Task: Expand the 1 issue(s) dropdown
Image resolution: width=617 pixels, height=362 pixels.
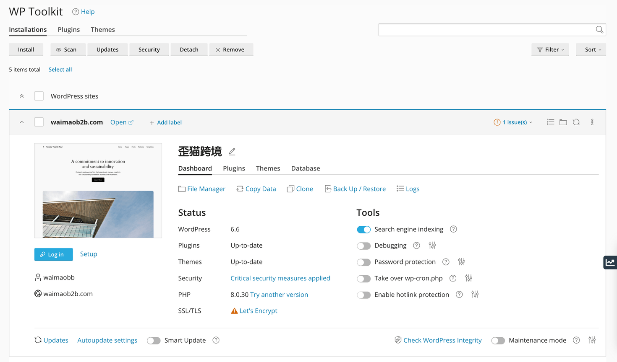Action: (513, 122)
